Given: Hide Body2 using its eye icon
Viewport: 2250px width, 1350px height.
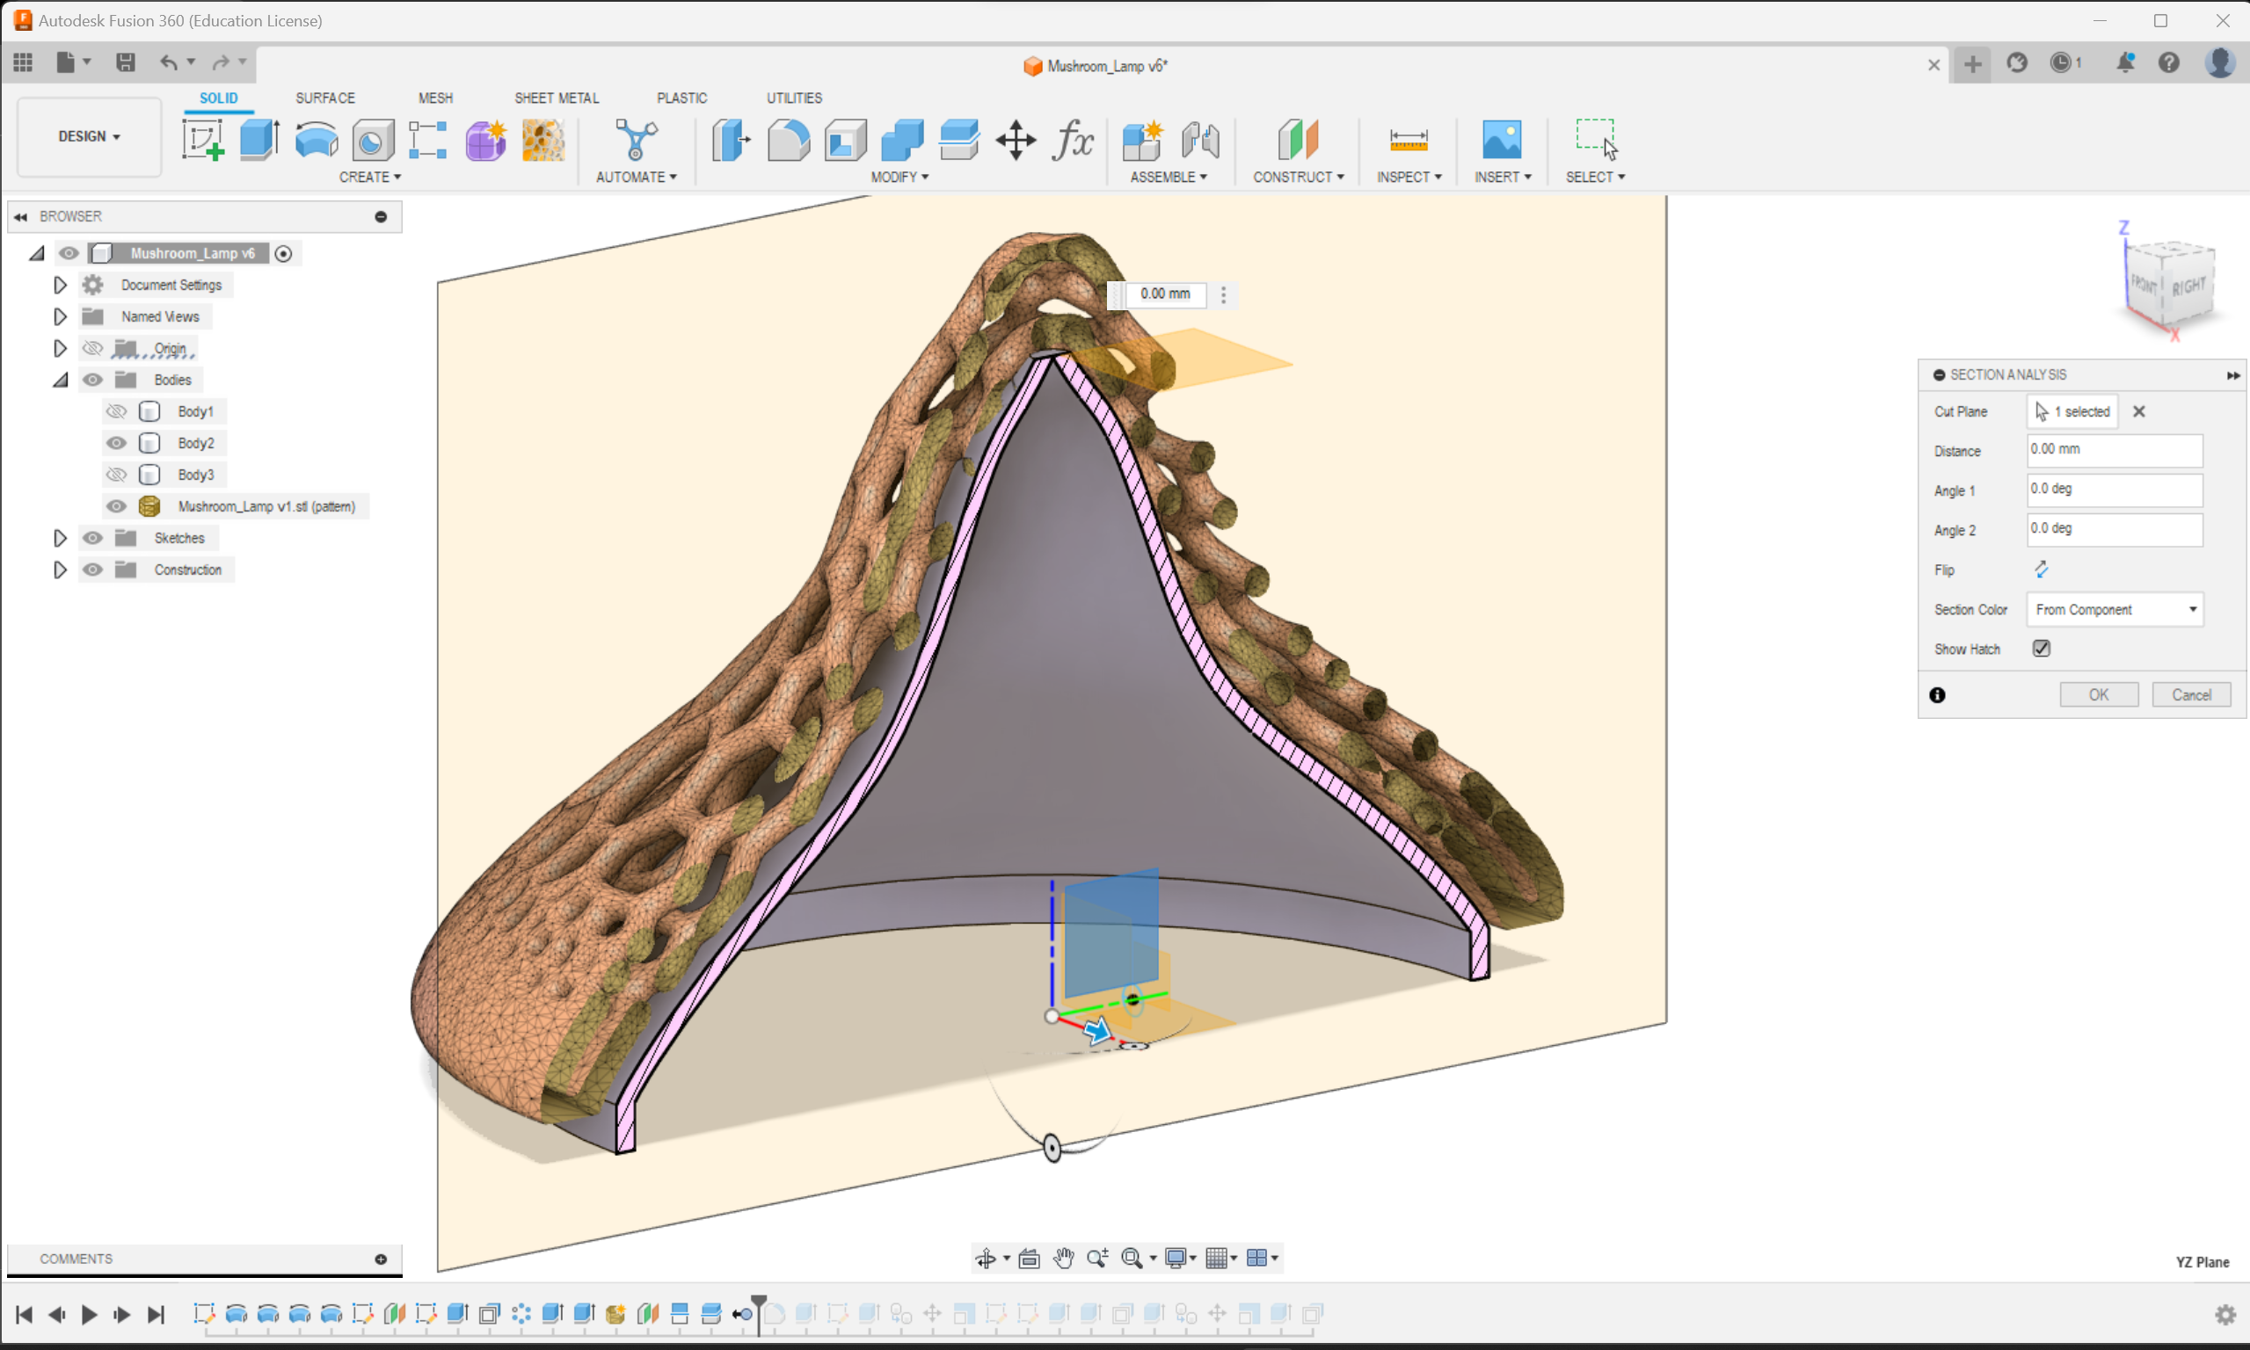Looking at the screenshot, I should pos(116,443).
